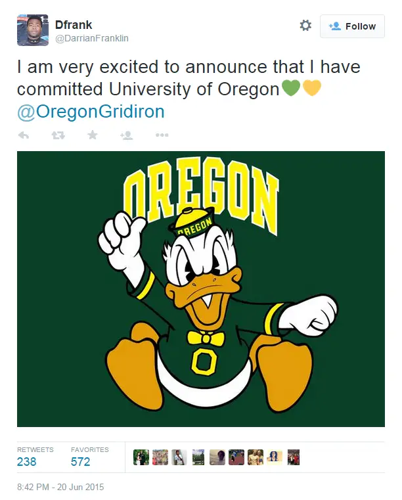Open the @OregonGridiron mention link
The height and width of the screenshot is (500, 402).
[91, 112]
